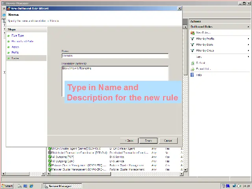Open Internet Explorer from quick launch

click(31, 186)
